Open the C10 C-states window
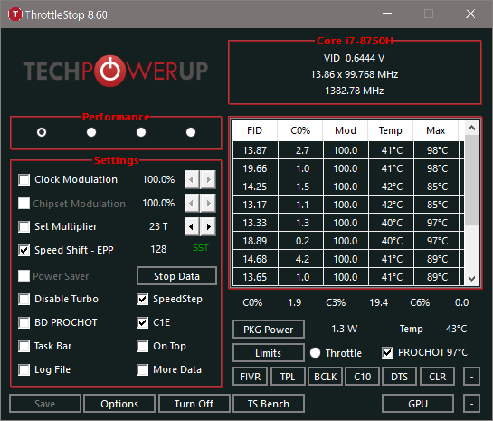493x421 pixels. pos(362,377)
